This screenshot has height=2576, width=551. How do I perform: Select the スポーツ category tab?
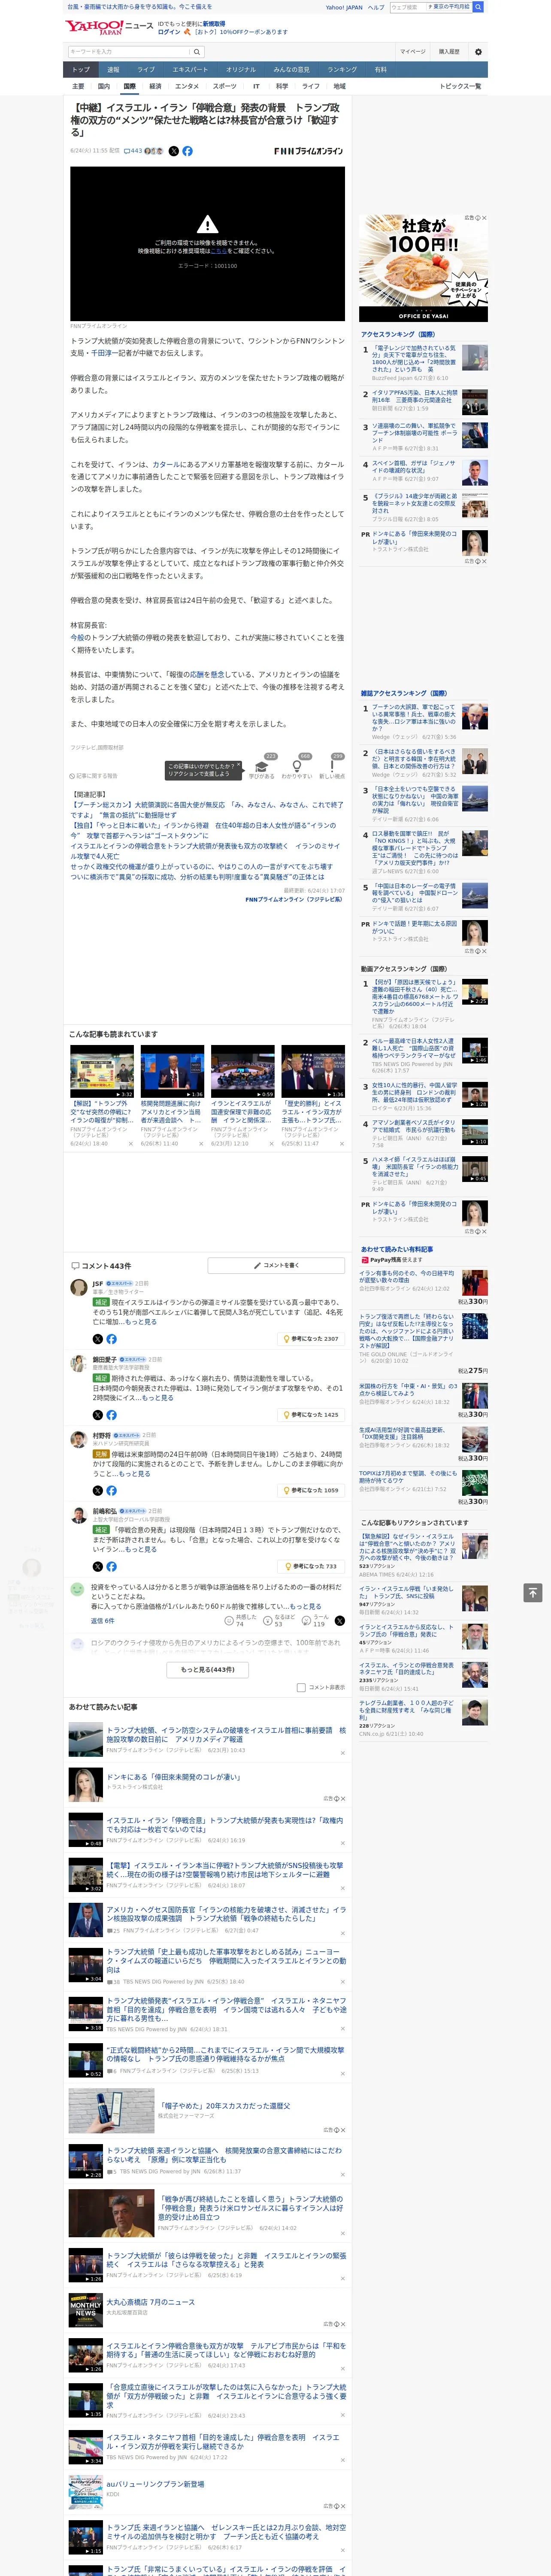[x=225, y=87]
